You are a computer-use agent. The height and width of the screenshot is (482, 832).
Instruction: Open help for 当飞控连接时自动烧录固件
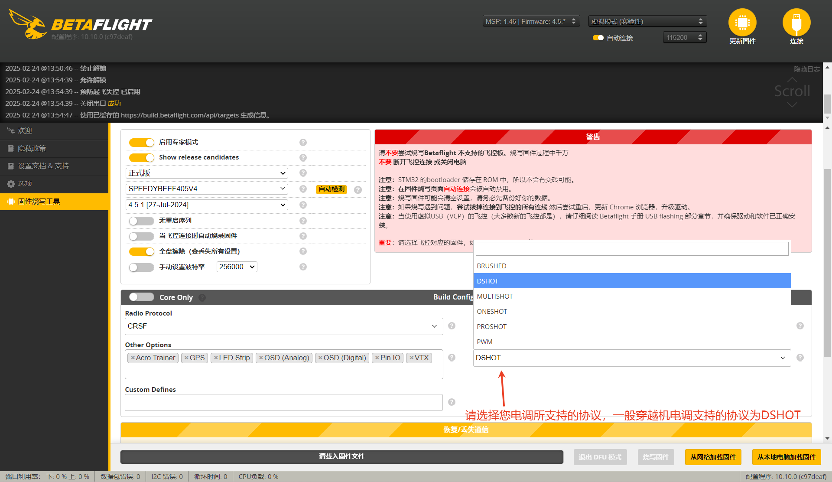point(303,236)
